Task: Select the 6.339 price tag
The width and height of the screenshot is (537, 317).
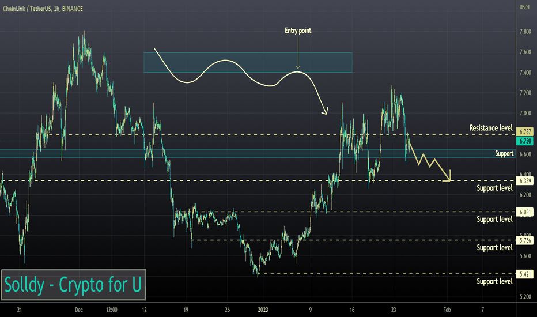Action: tap(525, 181)
